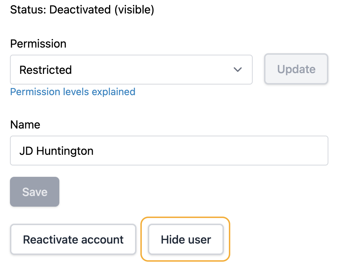Click on the JD Huntington name text
The image size is (344, 267).
point(57,151)
